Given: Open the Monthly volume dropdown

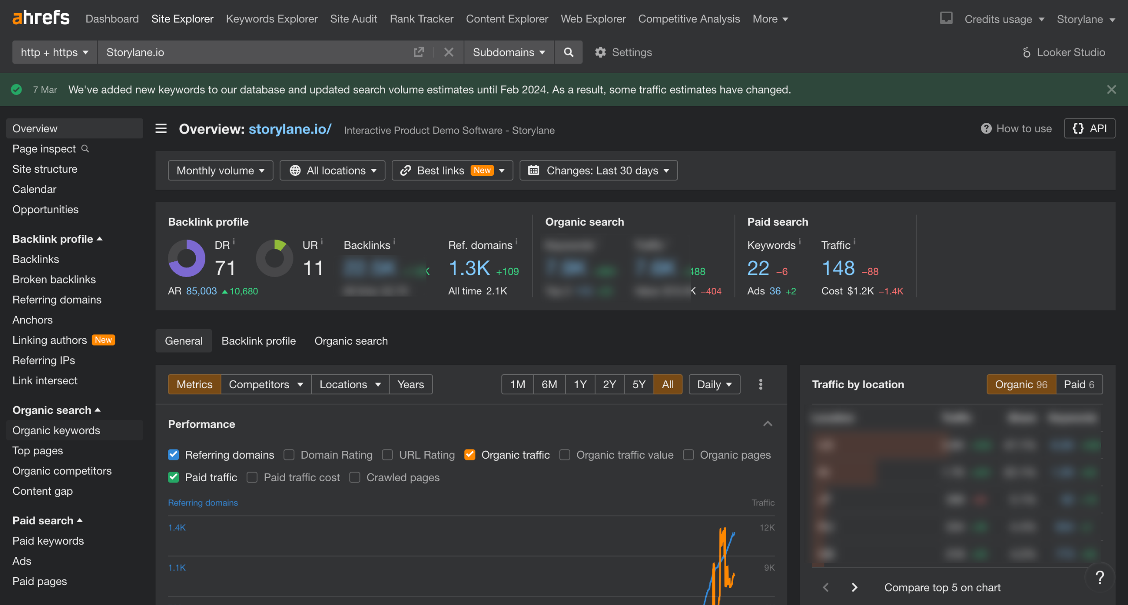Looking at the screenshot, I should (x=220, y=171).
